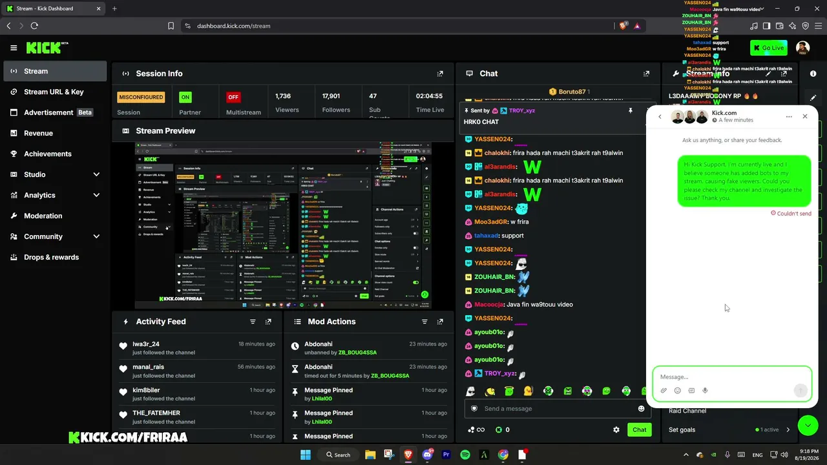Open chat settings gear
Screen dimensions: 827x465
(x=616, y=429)
